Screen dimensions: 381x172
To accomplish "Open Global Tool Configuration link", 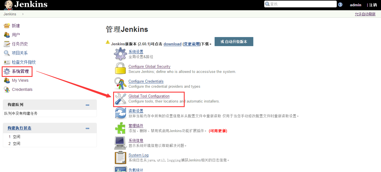I will [149, 96].
